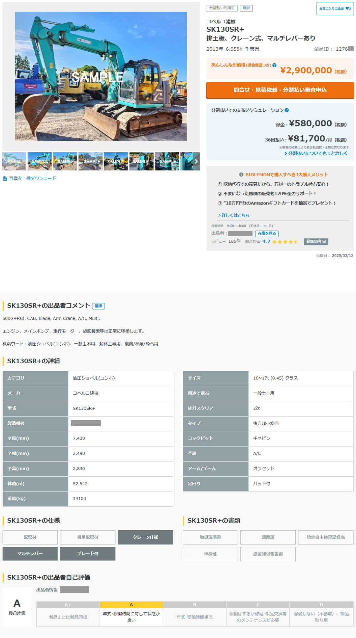Click the 油圧ショベル(ユンボ) category value

point(94,378)
